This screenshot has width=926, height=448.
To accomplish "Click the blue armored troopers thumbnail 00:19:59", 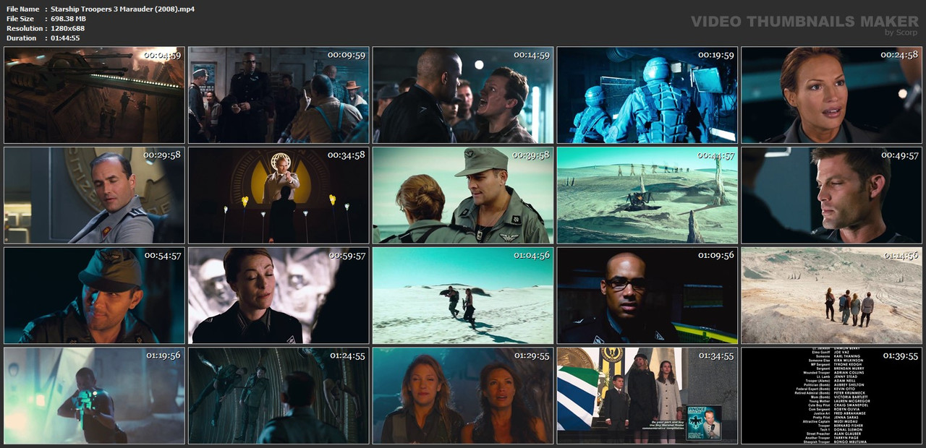I will pos(647,95).
